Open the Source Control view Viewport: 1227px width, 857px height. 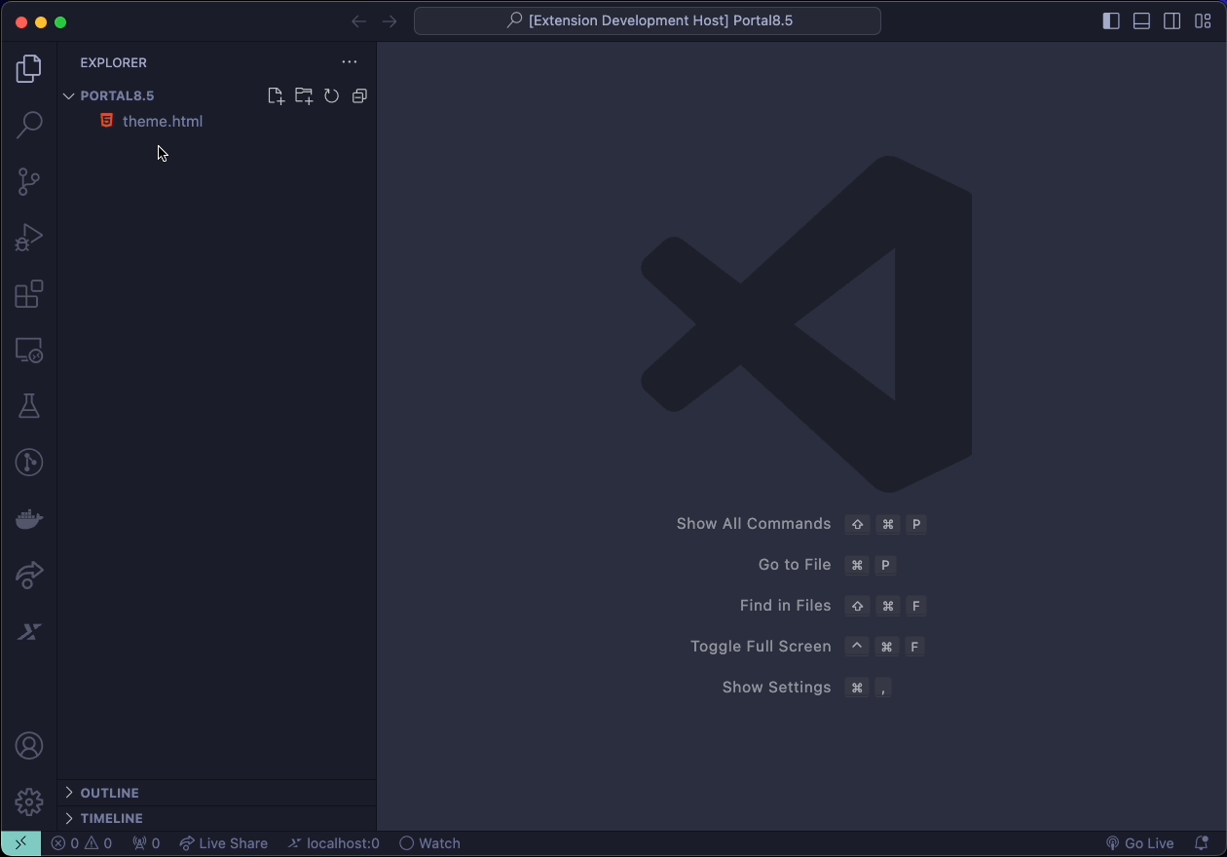(x=28, y=181)
